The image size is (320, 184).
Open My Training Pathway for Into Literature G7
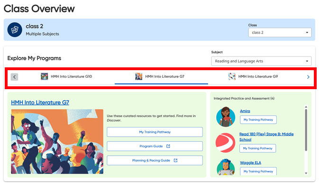(155, 132)
